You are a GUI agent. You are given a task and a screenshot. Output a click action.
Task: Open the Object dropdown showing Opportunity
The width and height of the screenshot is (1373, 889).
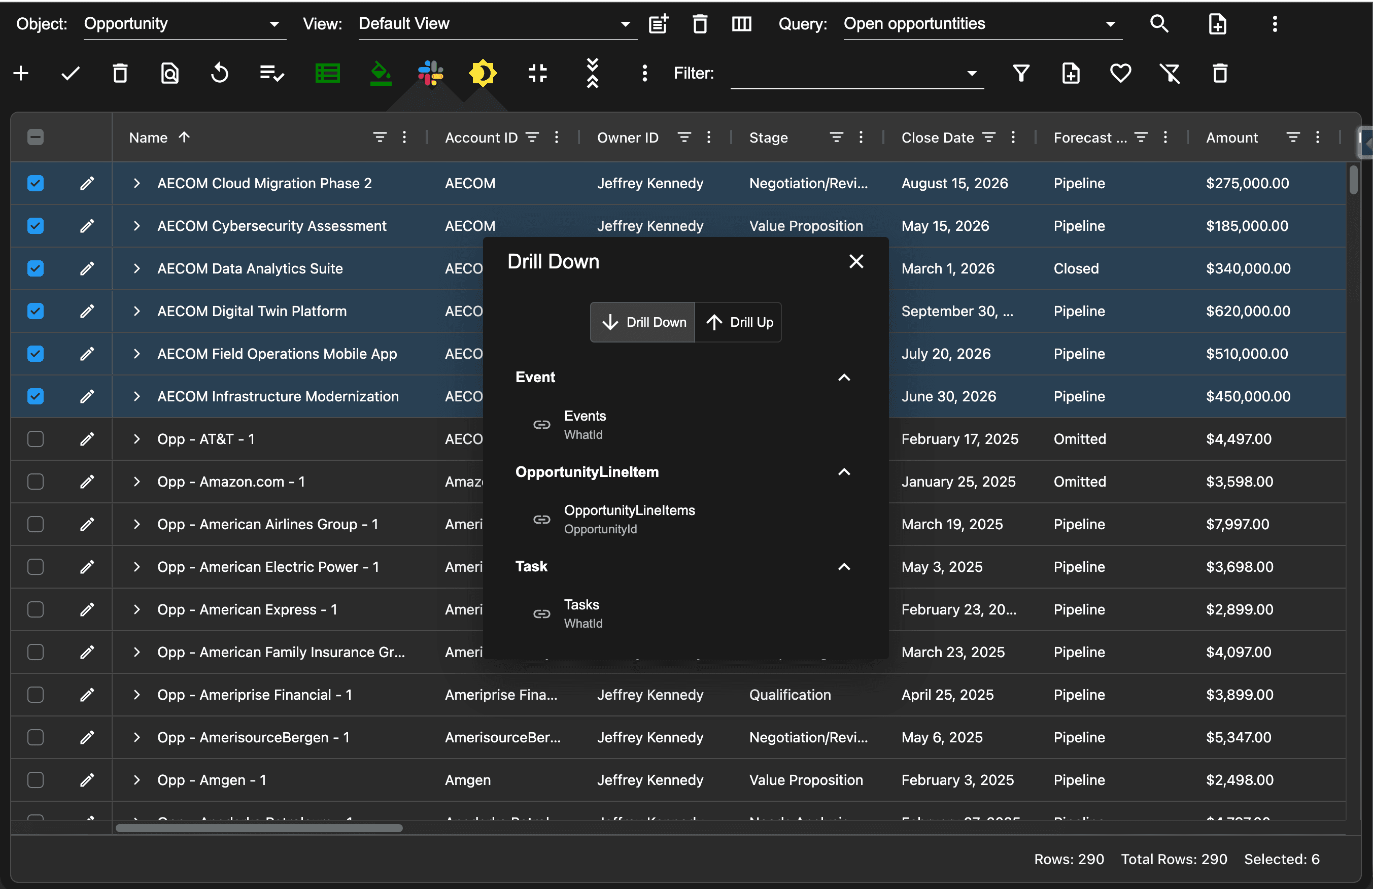(x=185, y=24)
